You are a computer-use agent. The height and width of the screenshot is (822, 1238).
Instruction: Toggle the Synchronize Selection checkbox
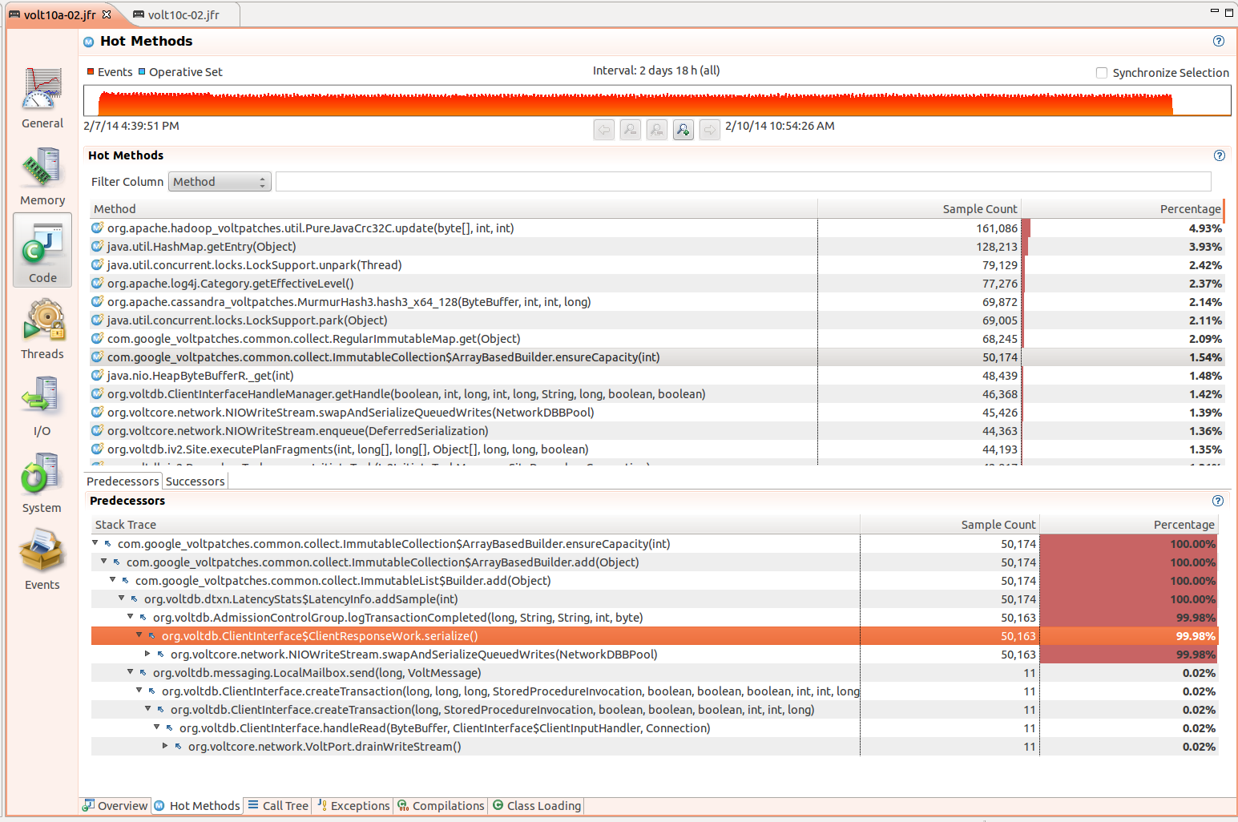(1102, 73)
